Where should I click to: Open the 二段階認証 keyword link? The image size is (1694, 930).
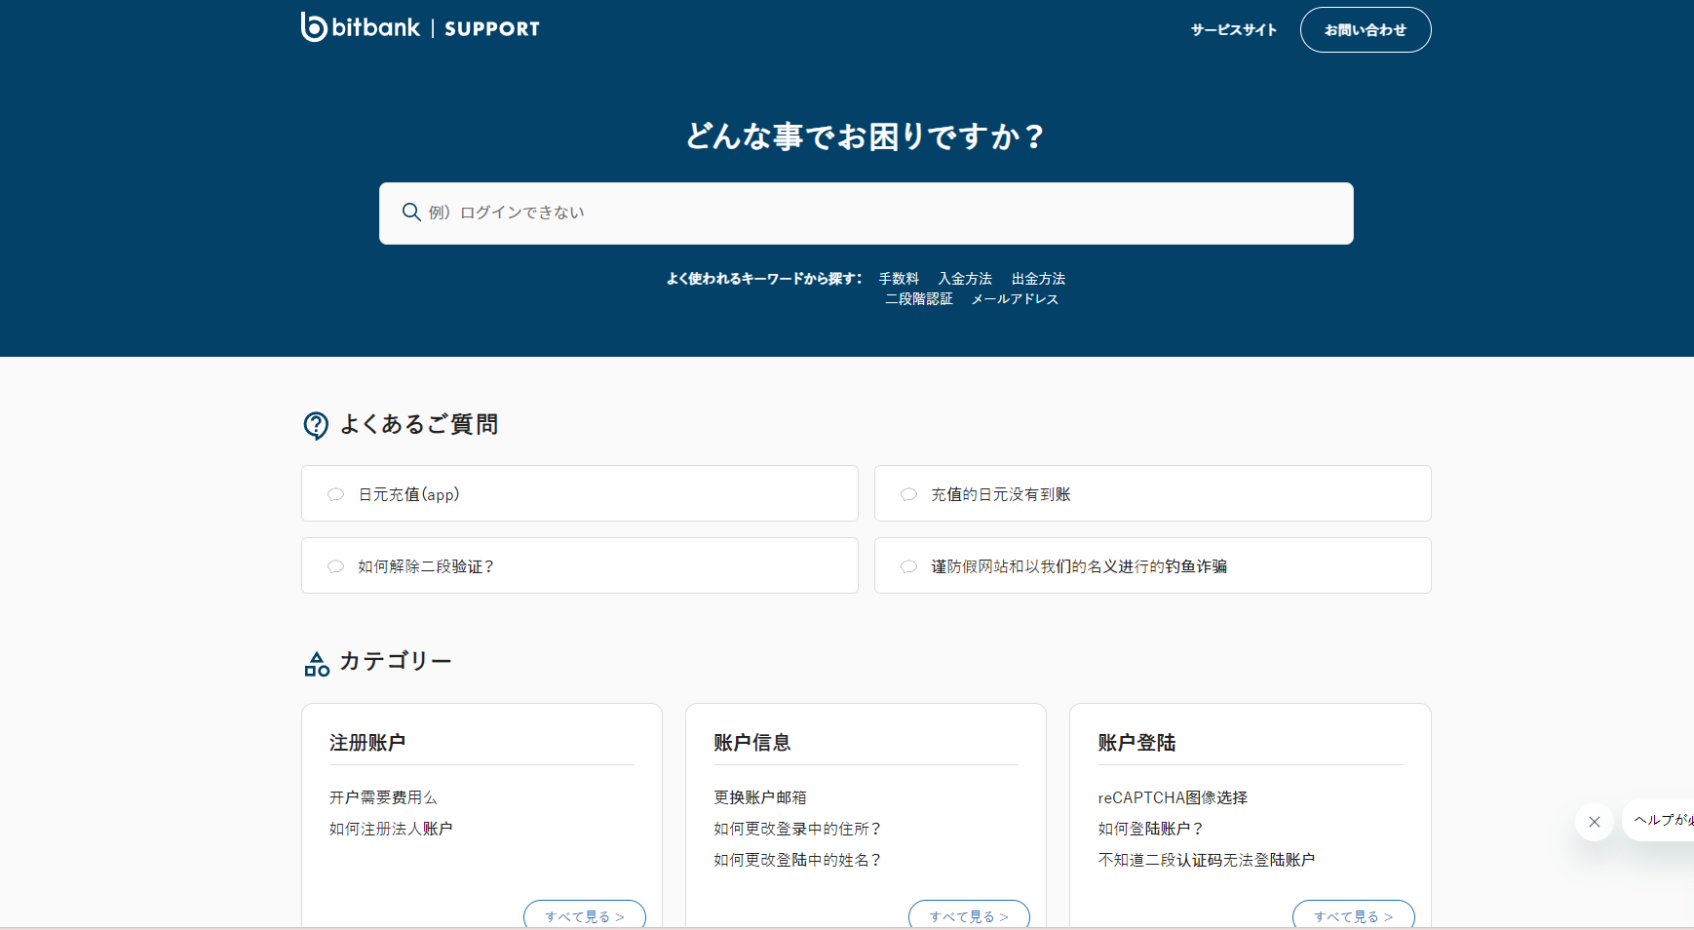[918, 298]
